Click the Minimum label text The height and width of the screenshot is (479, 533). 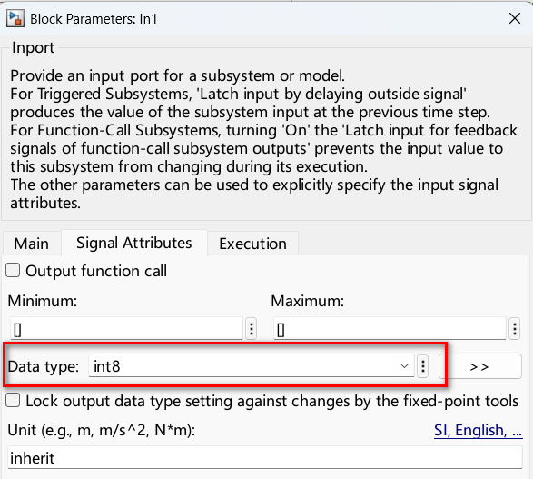tap(43, 301)
